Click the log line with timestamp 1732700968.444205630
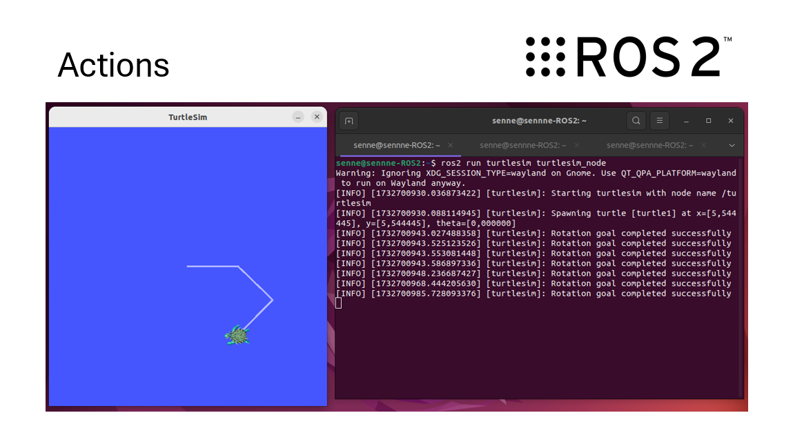793x442 pixels. (x=533, y=284)
